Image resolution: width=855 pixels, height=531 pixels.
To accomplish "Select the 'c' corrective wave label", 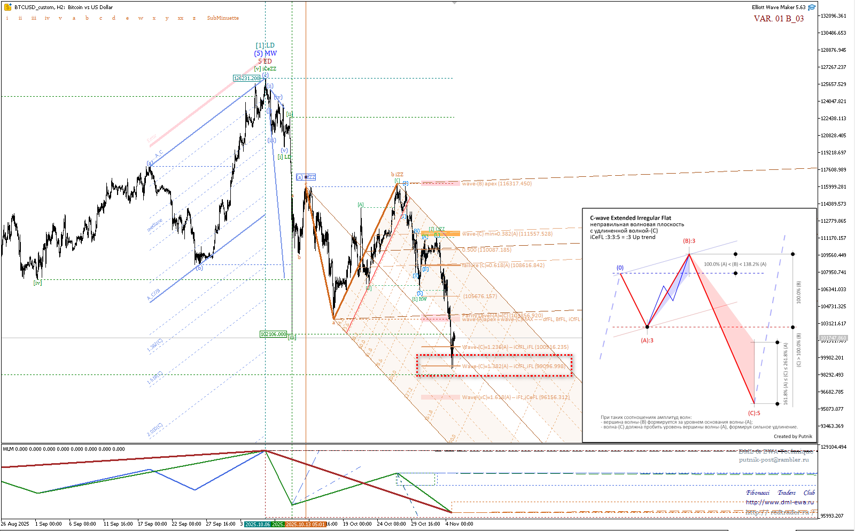I will (100, 18).
